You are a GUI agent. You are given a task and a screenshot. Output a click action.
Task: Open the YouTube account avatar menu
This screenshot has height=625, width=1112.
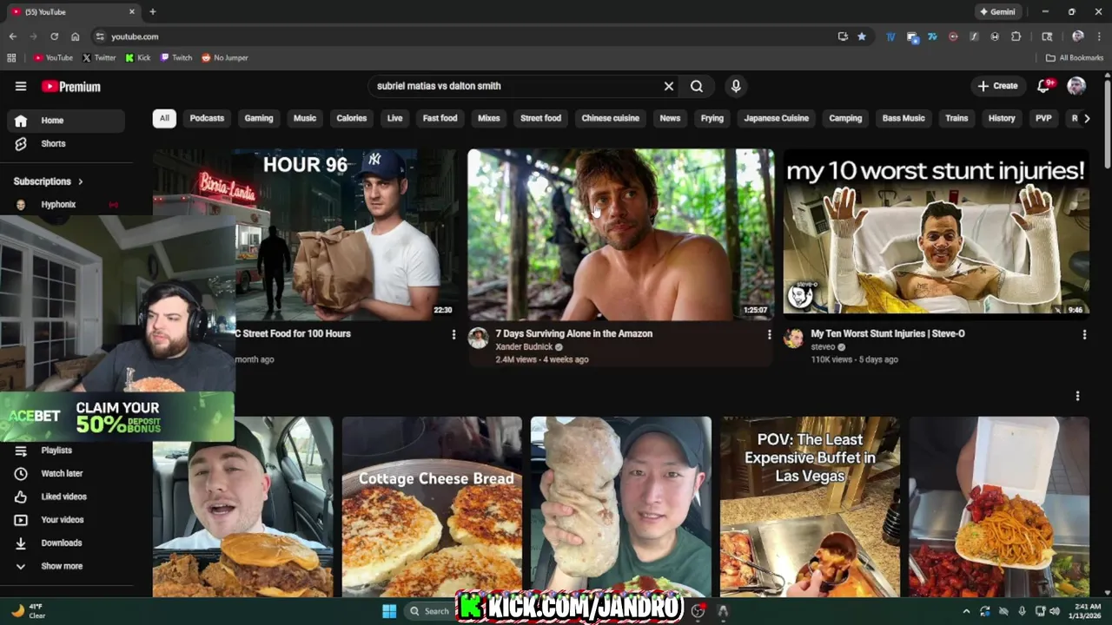[1076, 86]
